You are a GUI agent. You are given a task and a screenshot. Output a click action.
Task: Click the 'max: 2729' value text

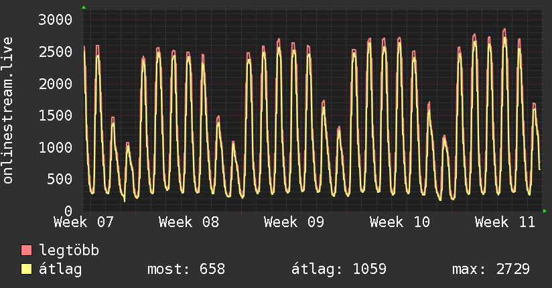491,269
